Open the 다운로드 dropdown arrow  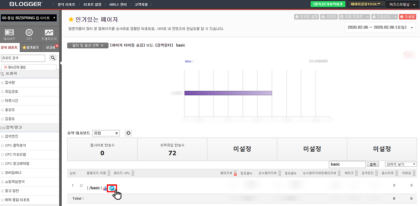point(395,17)
